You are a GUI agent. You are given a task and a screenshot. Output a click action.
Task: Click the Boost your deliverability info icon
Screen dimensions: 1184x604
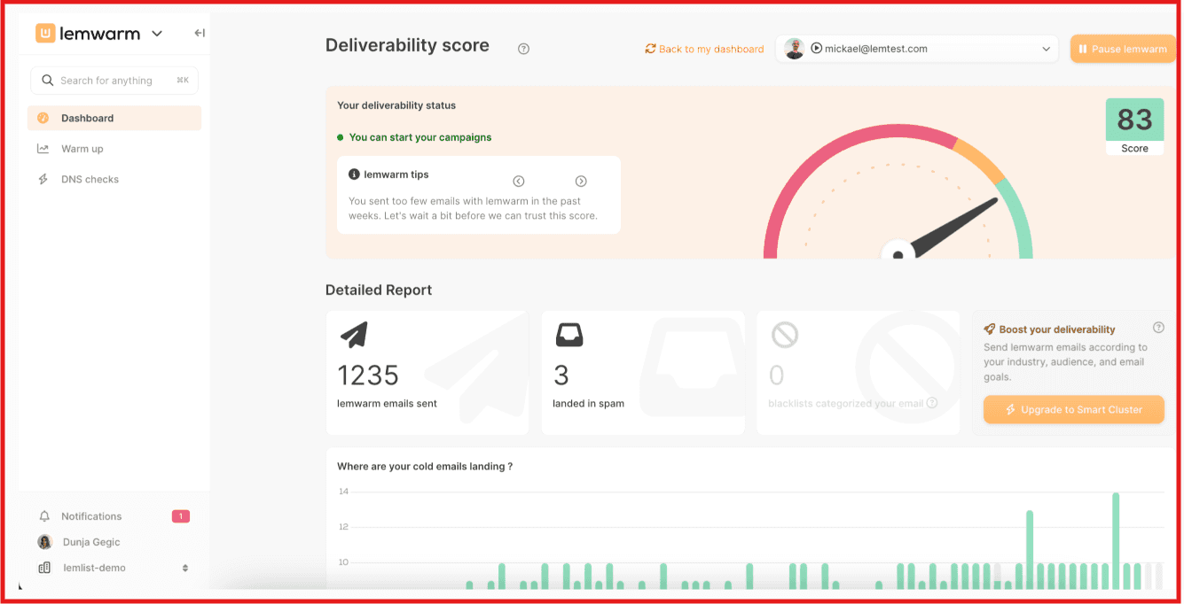(1158, 327)
